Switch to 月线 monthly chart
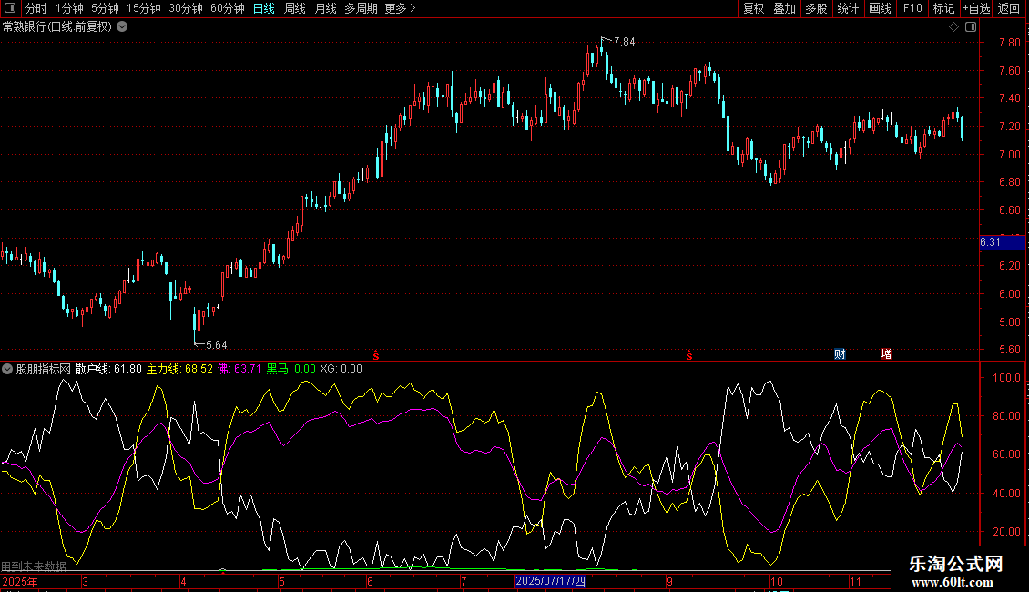Viewport: 1029px width, 592px height. 325,8
